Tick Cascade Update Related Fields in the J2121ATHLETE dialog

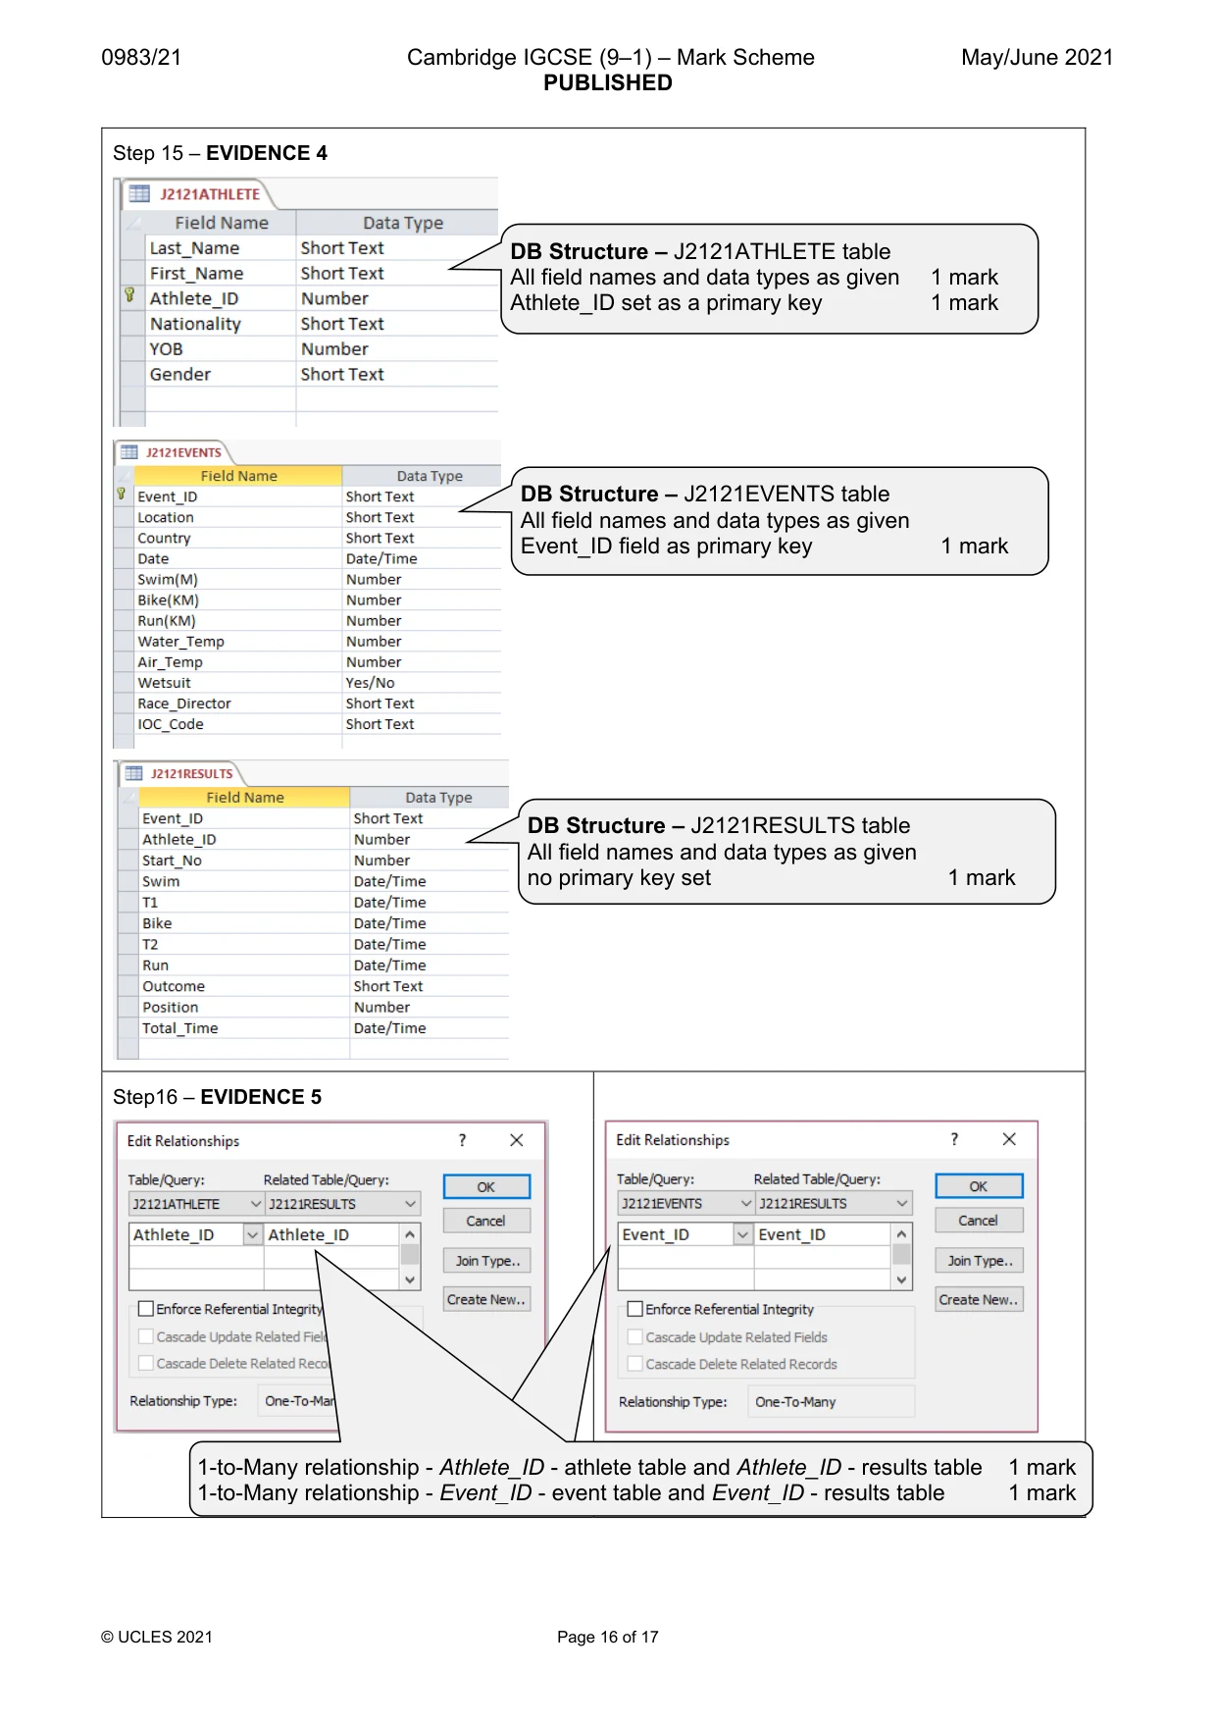pos(146,1335)
